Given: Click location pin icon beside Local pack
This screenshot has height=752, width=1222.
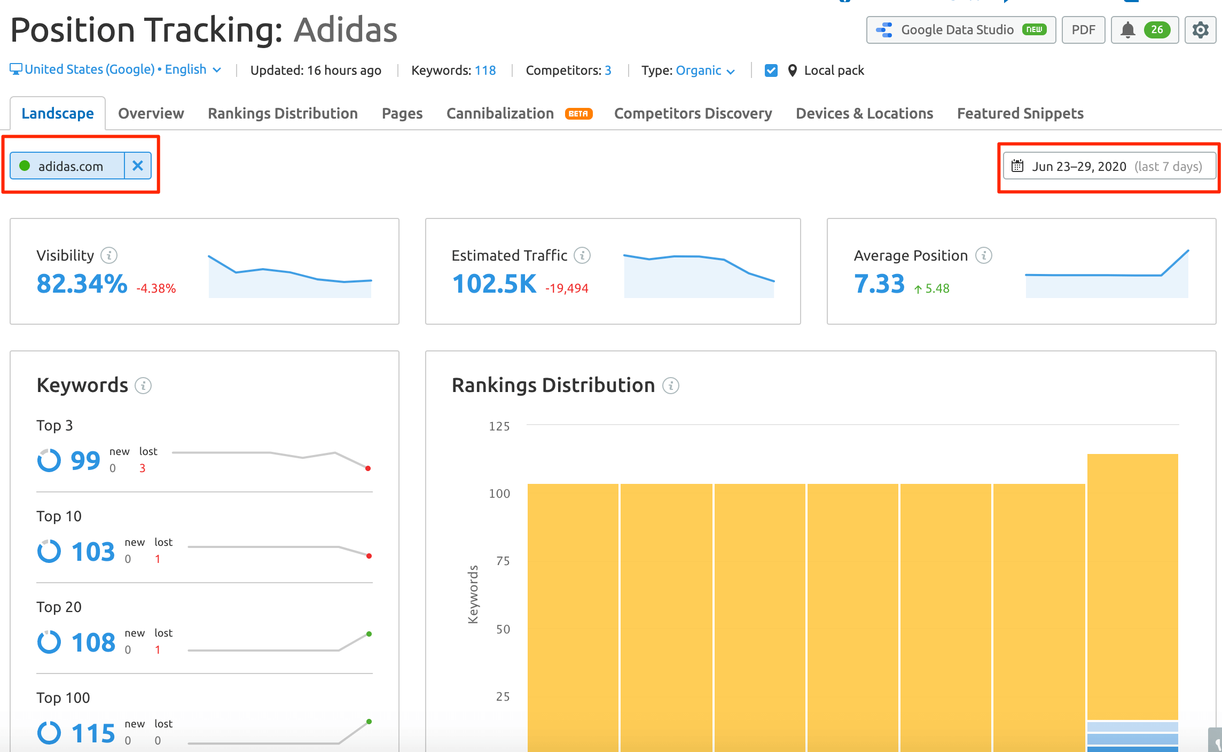Looking at the screenshot, I should (793, 70).
